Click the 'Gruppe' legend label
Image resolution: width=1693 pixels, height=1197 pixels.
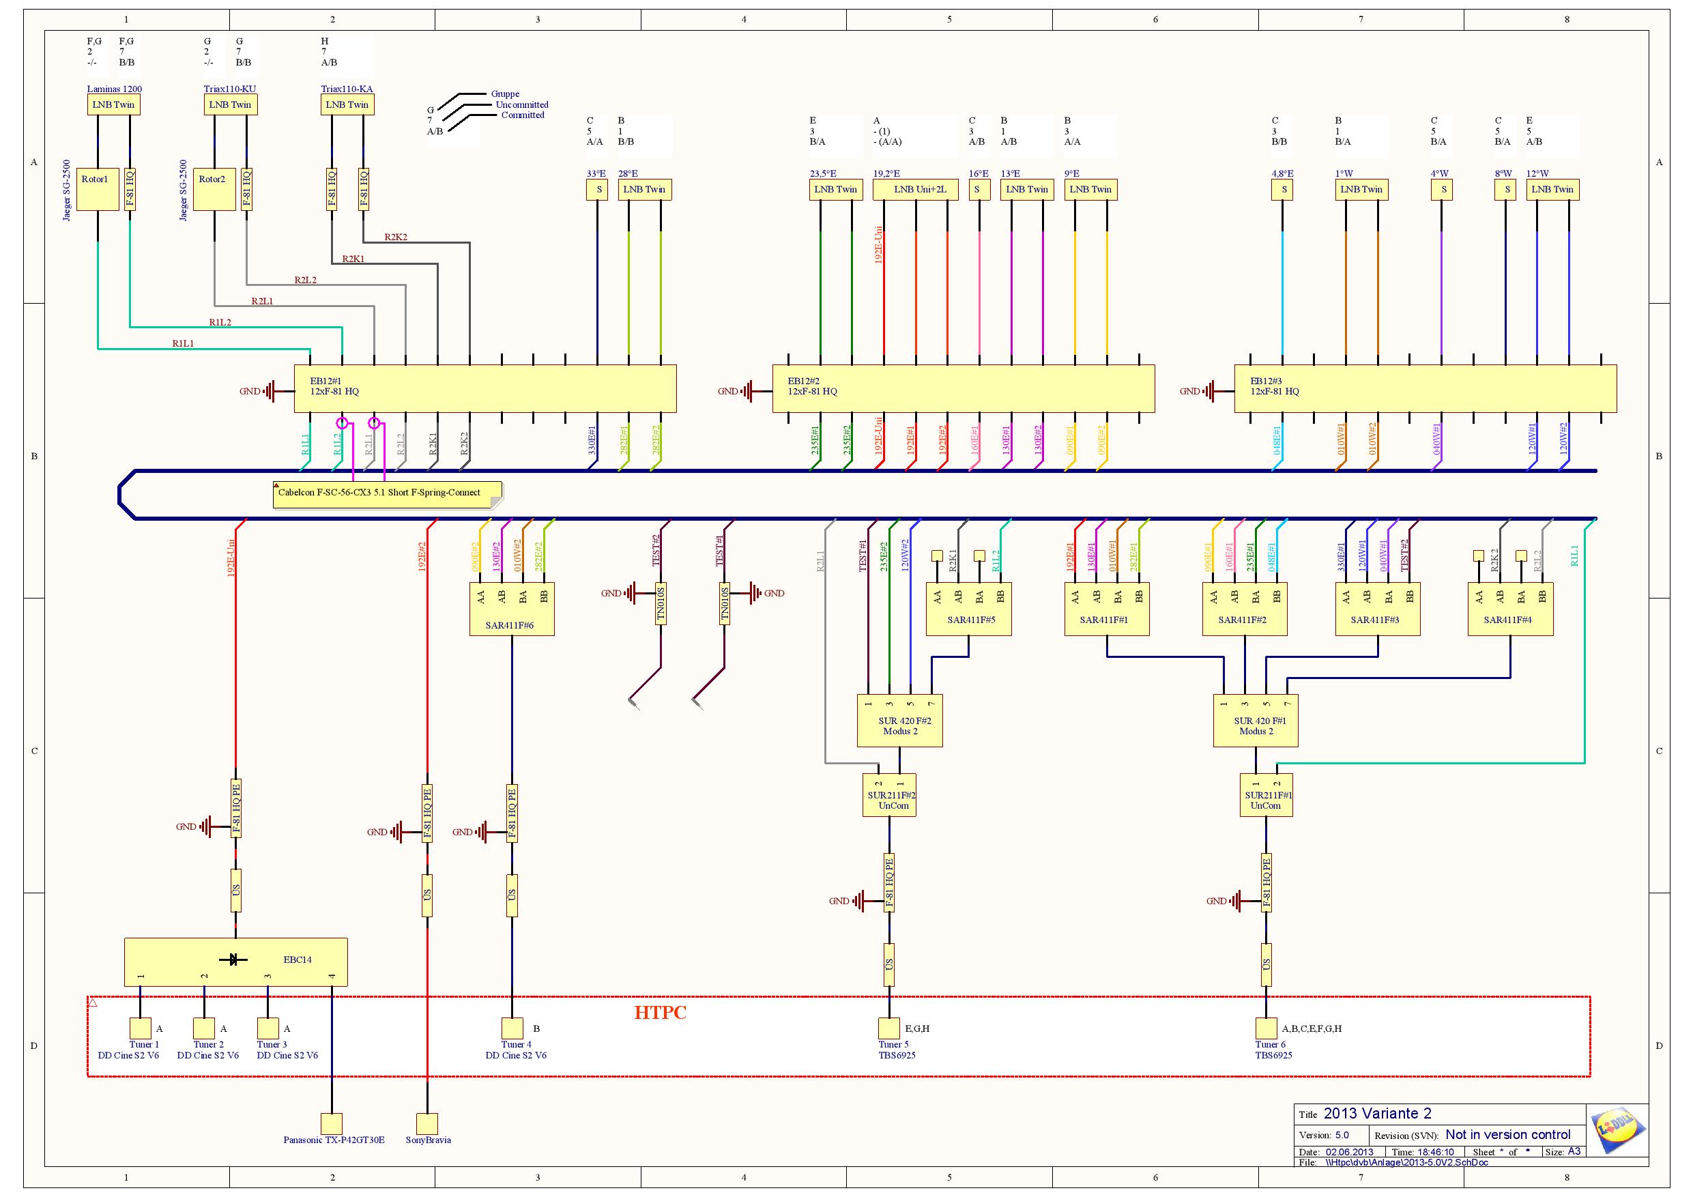(505, 93)
